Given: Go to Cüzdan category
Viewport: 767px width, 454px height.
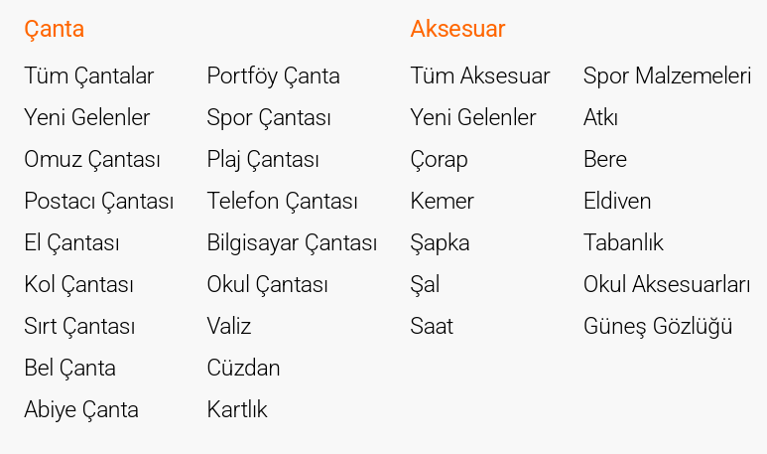Looking at the screenshot, I should (243, 368).
